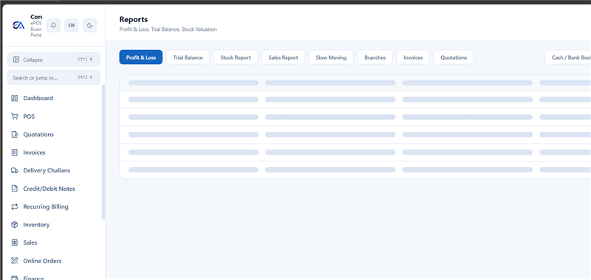The width and height of the screenshot is (591, 280).
Task: Click the POS cart icon
Action: (15, 116)
